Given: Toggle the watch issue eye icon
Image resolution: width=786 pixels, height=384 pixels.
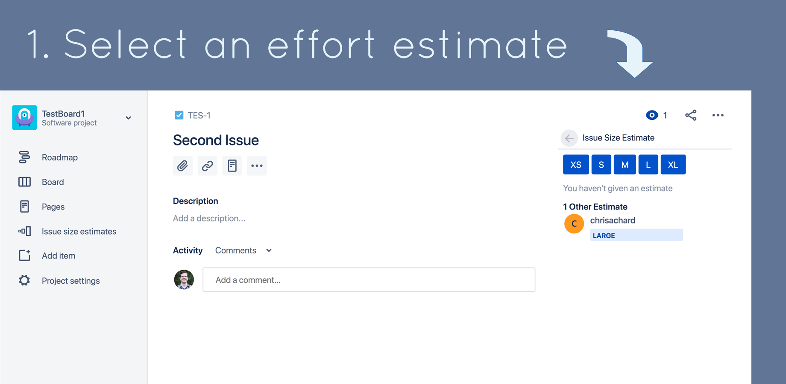Looking at the screenshot, I should (x=652, y=115).
